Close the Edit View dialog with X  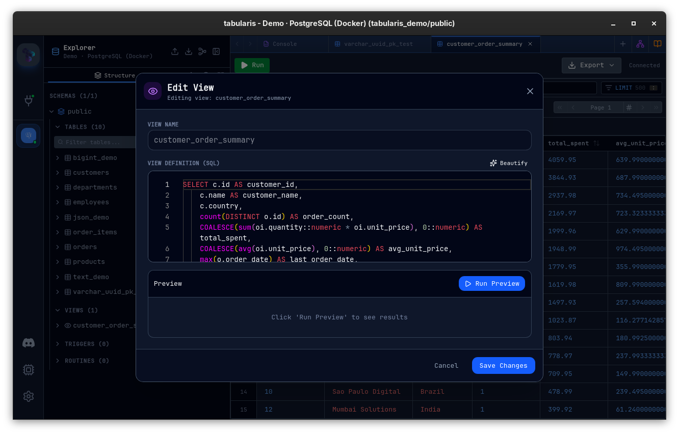(x=530, y=91)
